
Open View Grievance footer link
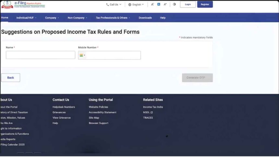(x=62, y=118)
